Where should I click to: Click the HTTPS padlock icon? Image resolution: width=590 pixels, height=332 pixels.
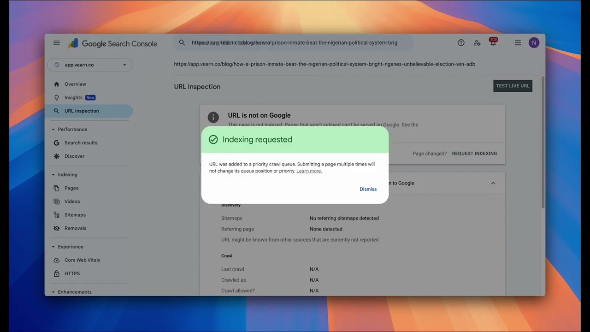[x=57, y=273]
